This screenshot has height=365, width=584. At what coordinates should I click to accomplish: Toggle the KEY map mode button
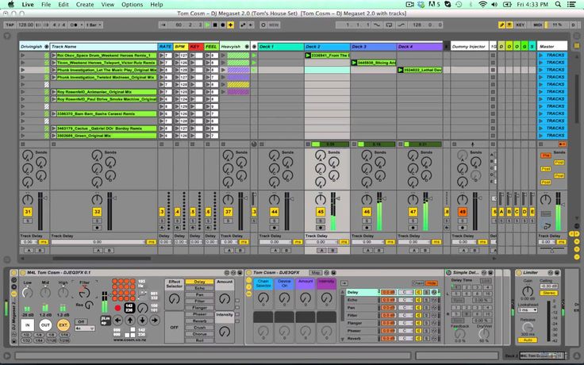pyautogui.click(x=521, y=25)
